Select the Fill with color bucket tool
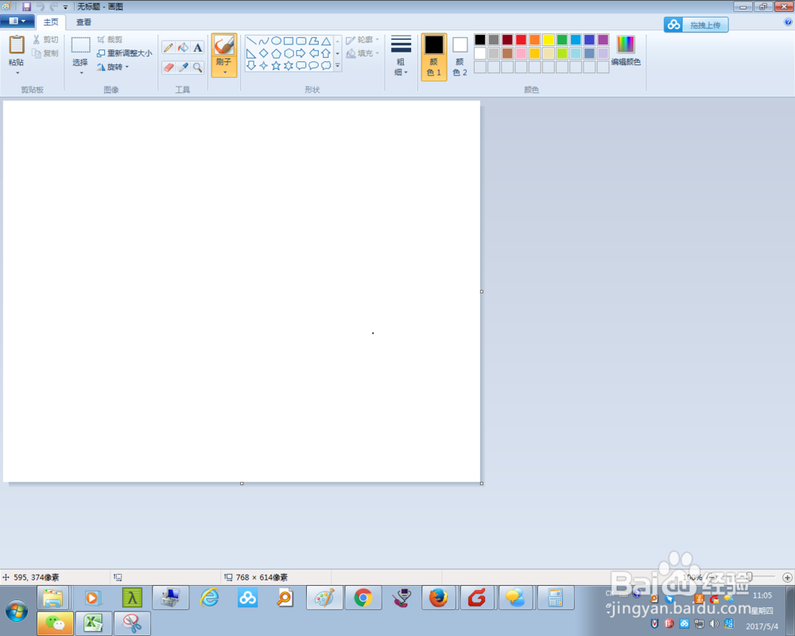This screenshot has height=636, width=795. [183, 48]
